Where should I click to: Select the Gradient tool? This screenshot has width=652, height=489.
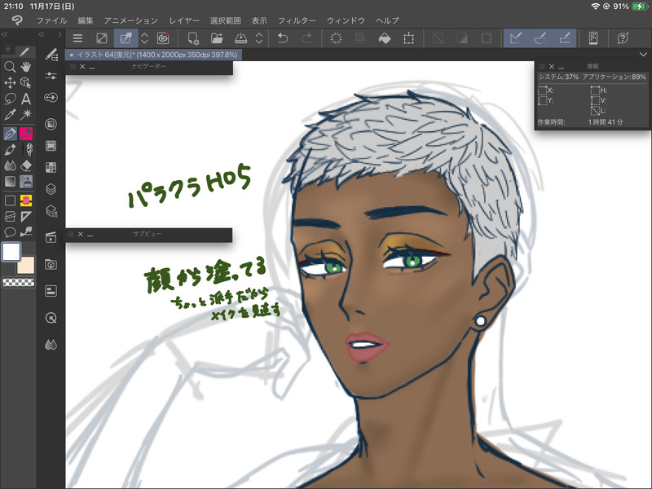tap(10, 181)
